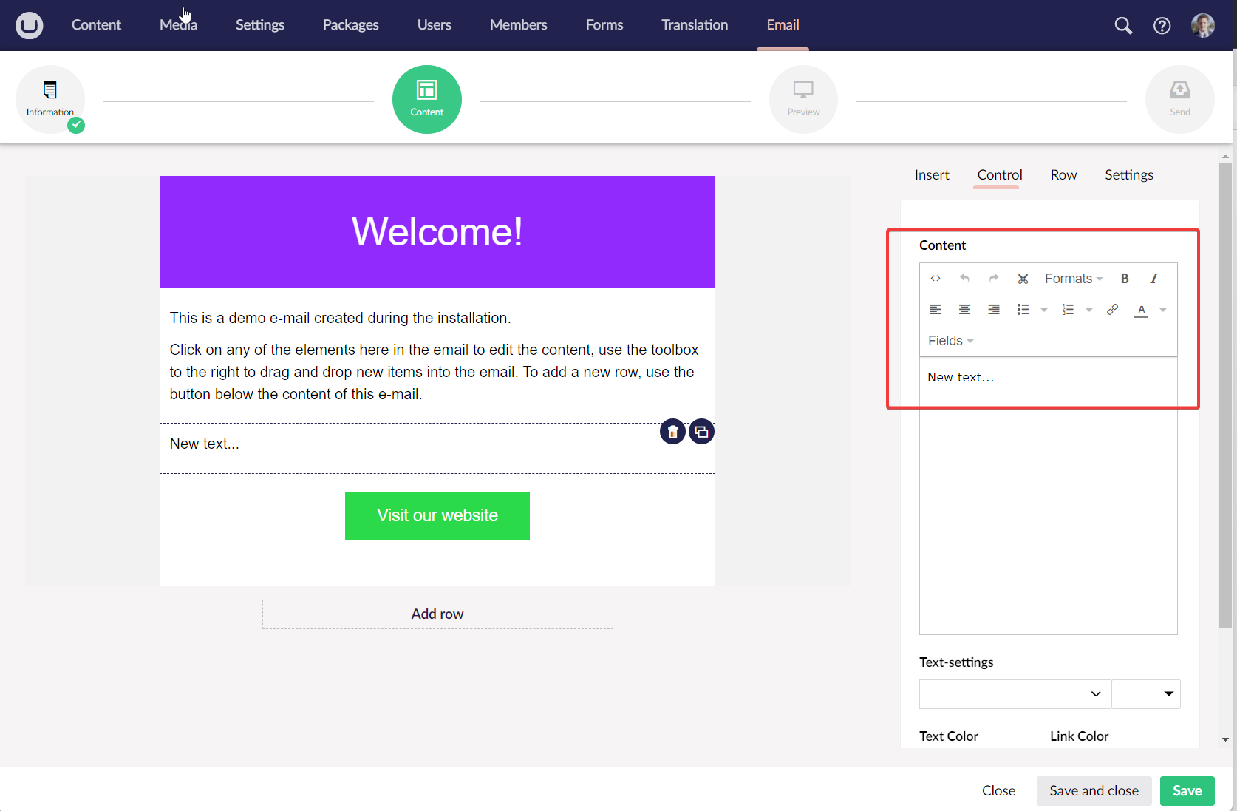Toggle italic formatting
The image size is (1237, 811).
[x=1153, y=279]
